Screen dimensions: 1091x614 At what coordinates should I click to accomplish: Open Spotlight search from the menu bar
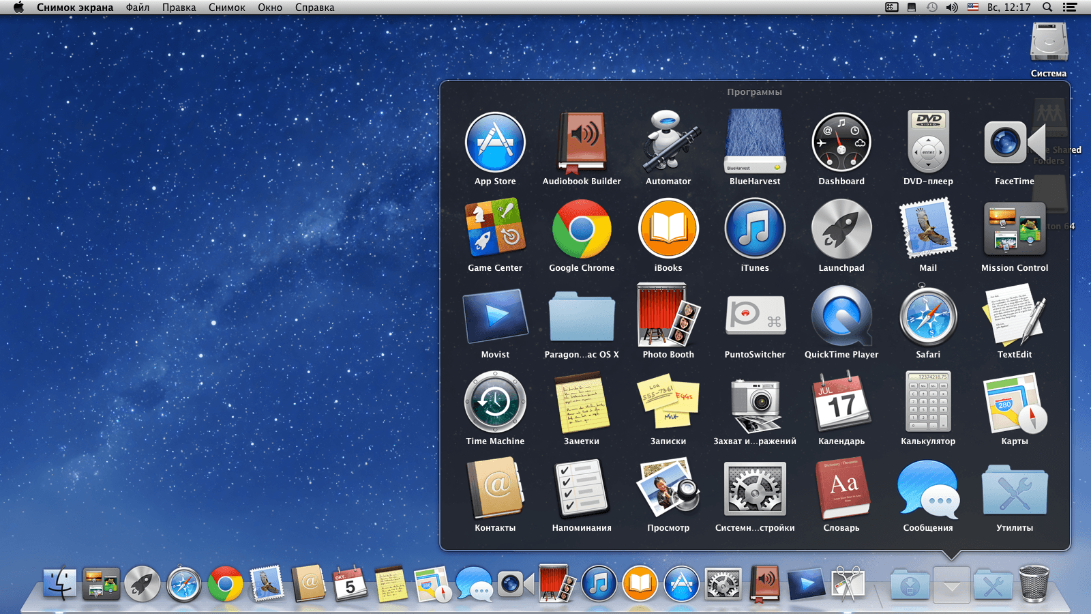tap(1047, 8)
